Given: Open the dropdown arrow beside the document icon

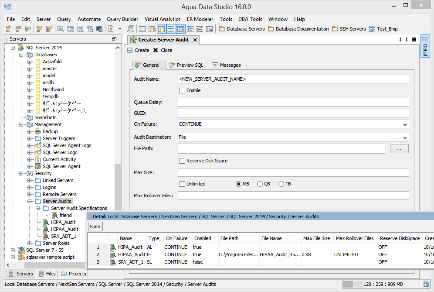Looking at the screenshot, I should [120, 29].
